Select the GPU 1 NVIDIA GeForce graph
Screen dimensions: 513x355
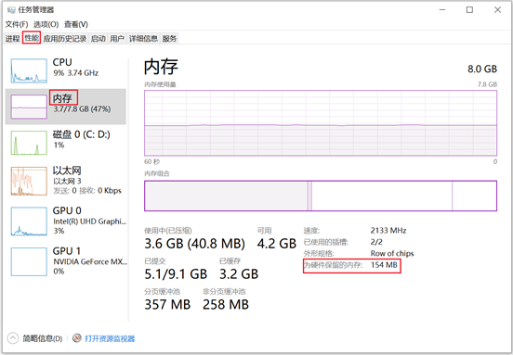pos(29,261)
